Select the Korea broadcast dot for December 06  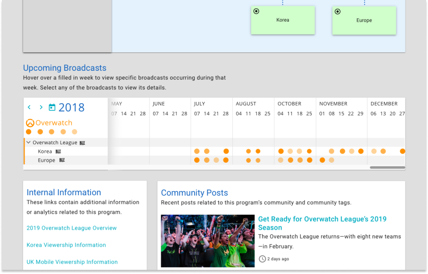(374, 151)
